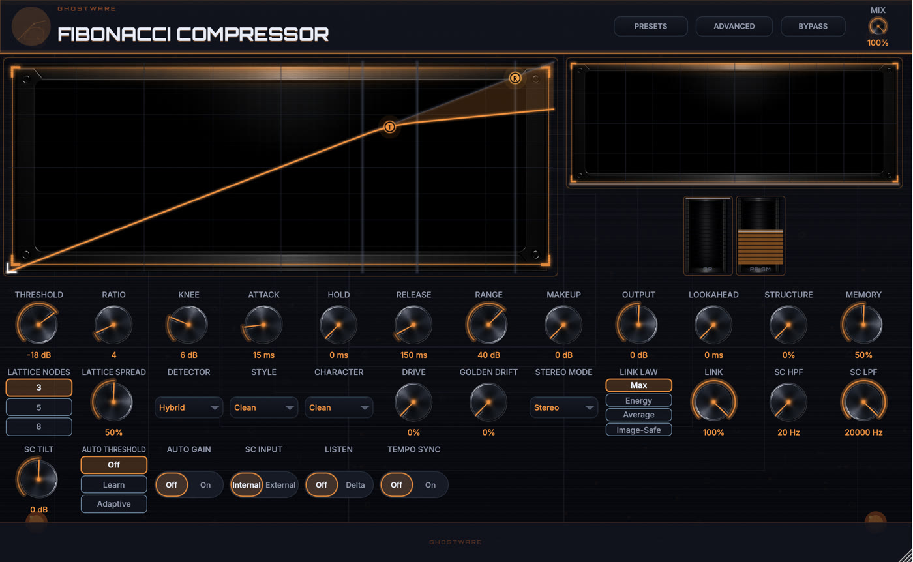The image size is (913, 562).
Task: Choose Energy link law
Action: 639,400
